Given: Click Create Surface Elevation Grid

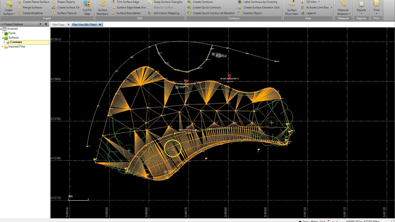Looking at the screenshot, I should click(x=258, y=7).
